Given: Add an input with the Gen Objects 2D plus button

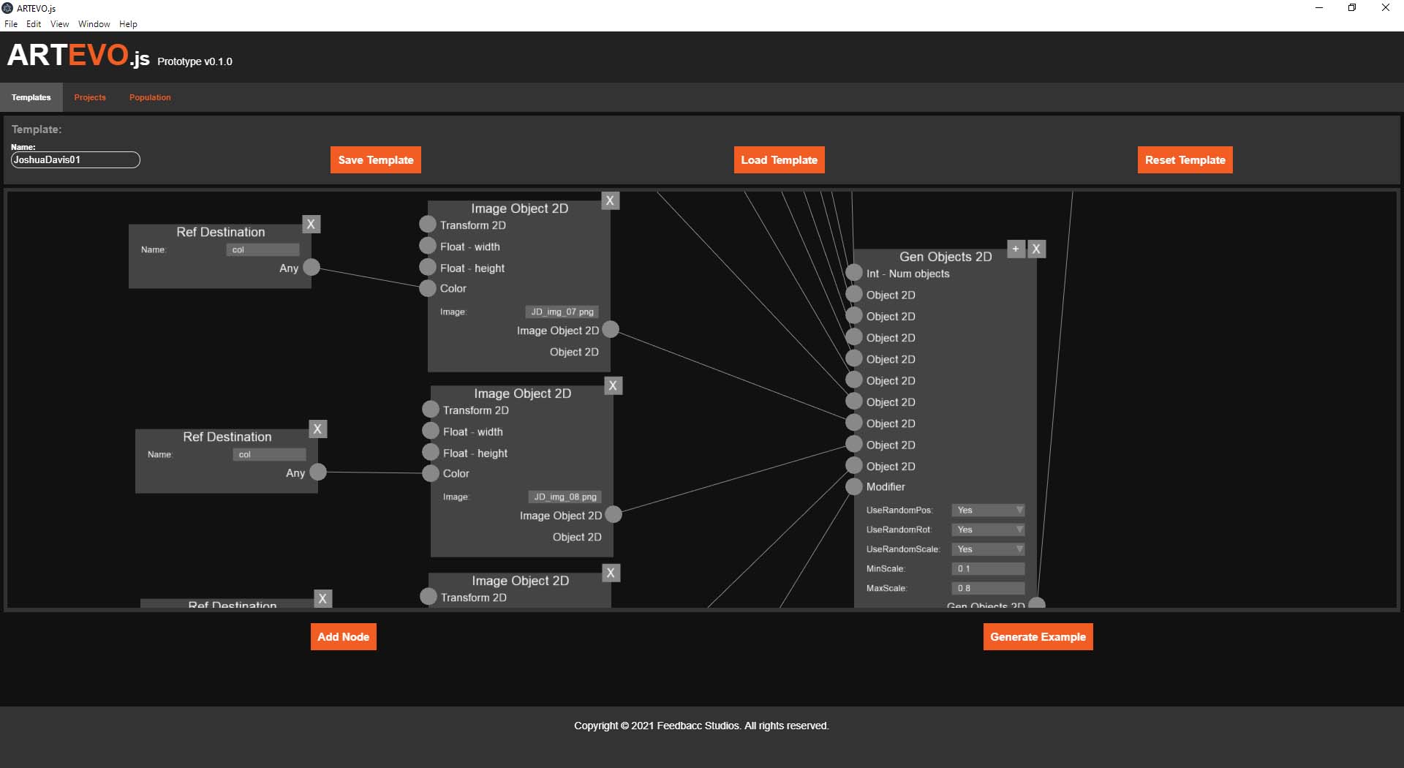Looking at the screenshot, I should tap(1016, 249).
